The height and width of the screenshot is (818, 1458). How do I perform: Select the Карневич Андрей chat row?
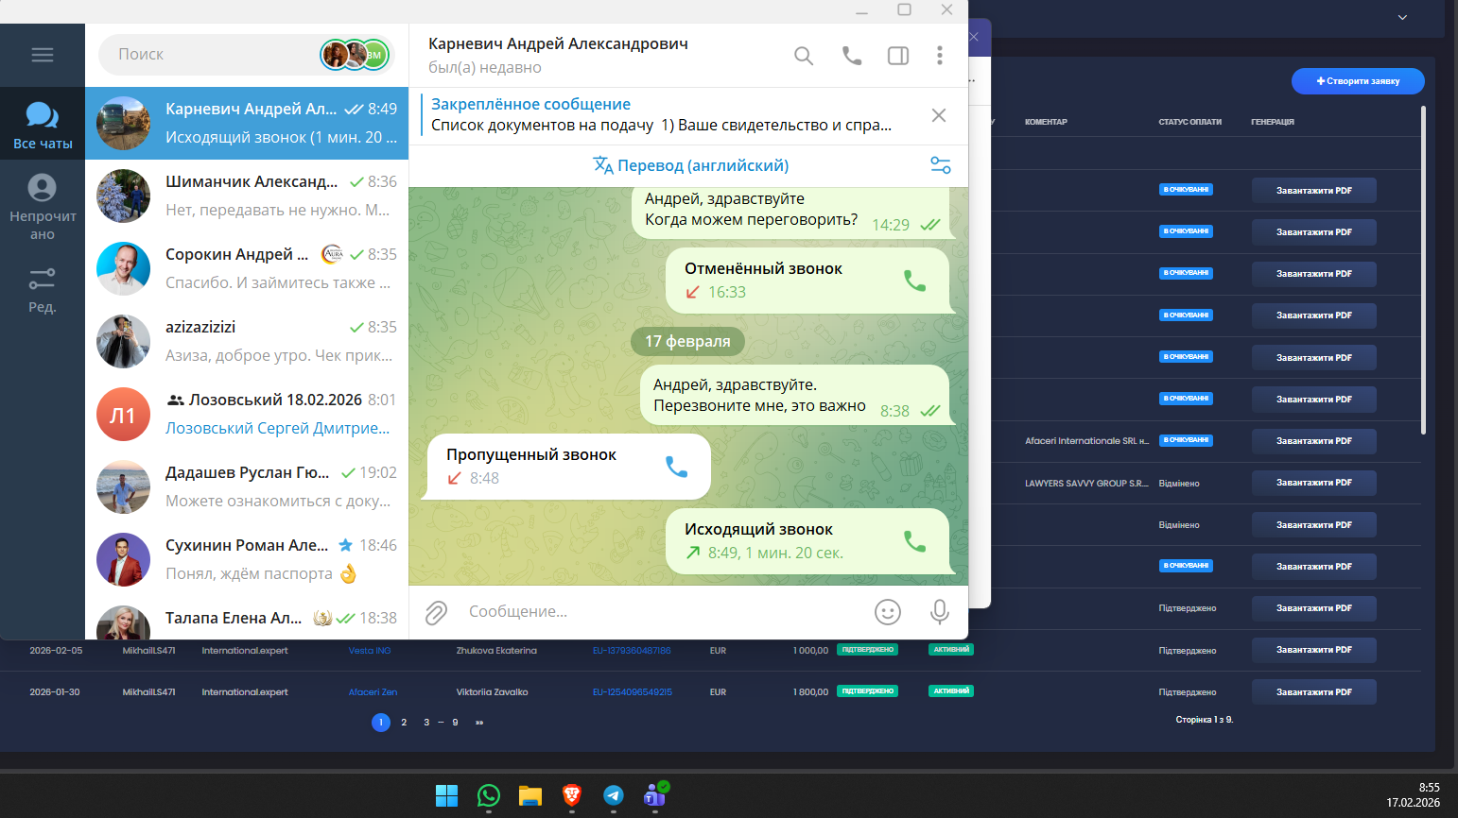coord(247,123)
